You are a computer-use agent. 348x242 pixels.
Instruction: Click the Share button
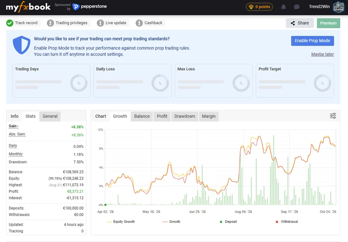[300, 23]
